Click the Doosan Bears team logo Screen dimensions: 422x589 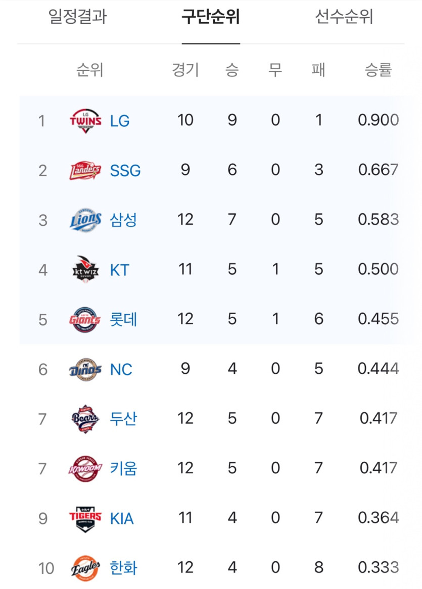pos(85,419)
